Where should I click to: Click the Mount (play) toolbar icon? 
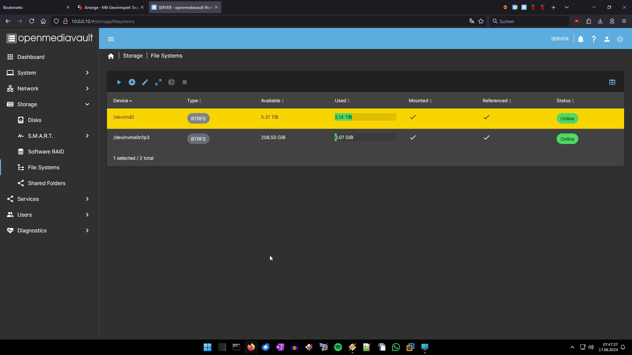click(x=119, y=83)
